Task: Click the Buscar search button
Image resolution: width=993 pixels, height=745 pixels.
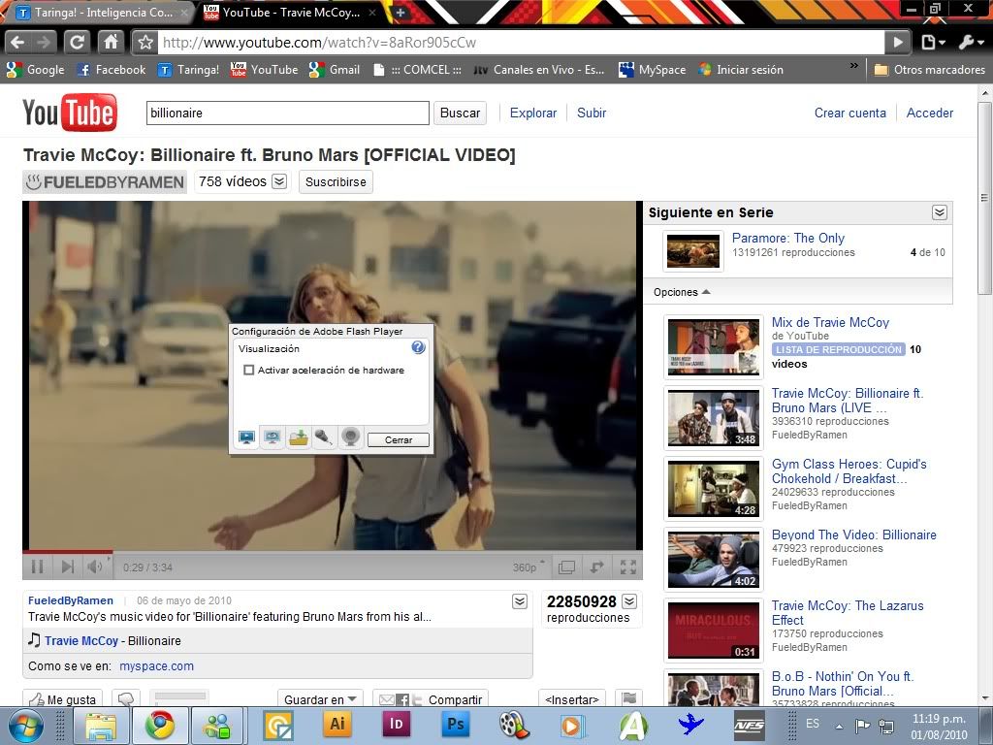Action: pyautogui.click(x=460, y=113)
